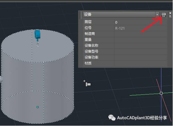Select the 设备功率 property label
Screen dimensions: 173x126
click(91, 57)
